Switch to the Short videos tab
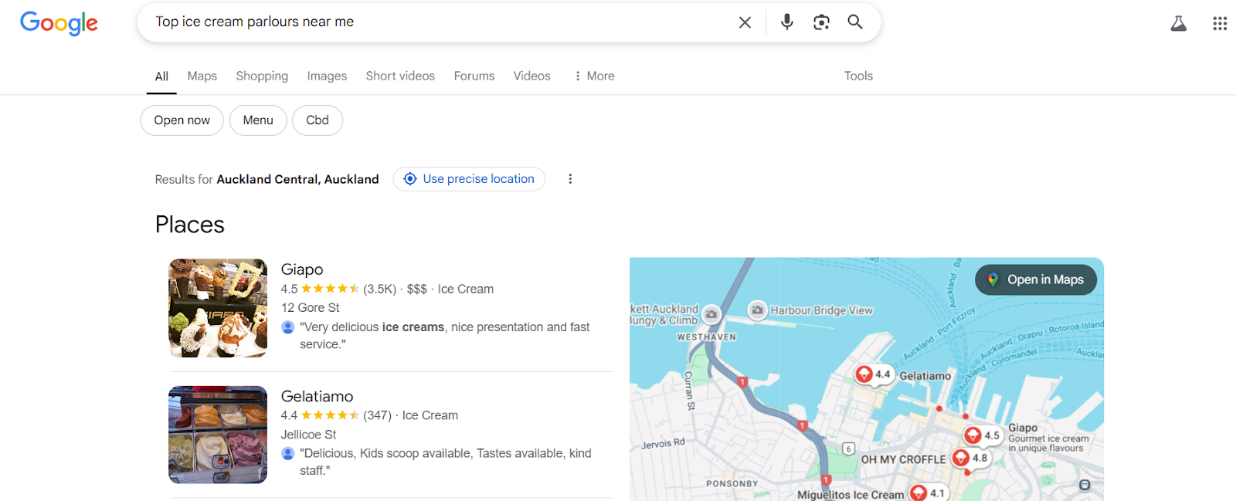Screen dimensions: 1236x501 point(400,76)
